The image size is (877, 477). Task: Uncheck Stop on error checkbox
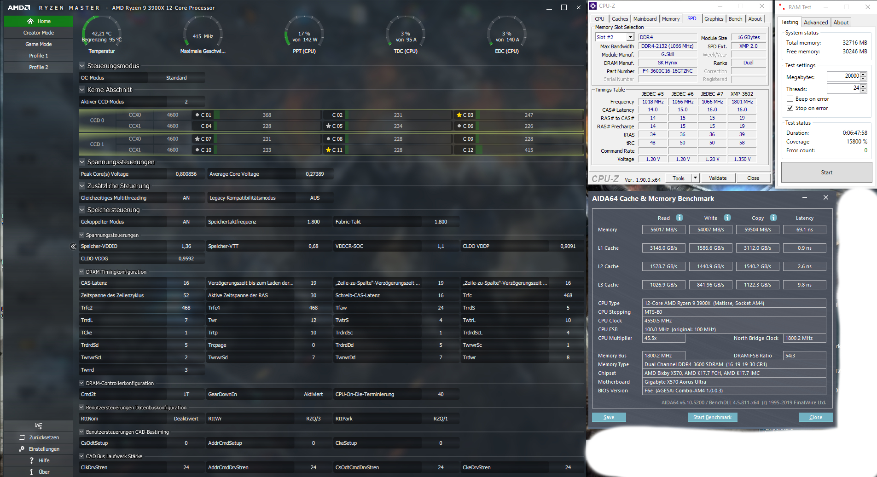(790, 108)
